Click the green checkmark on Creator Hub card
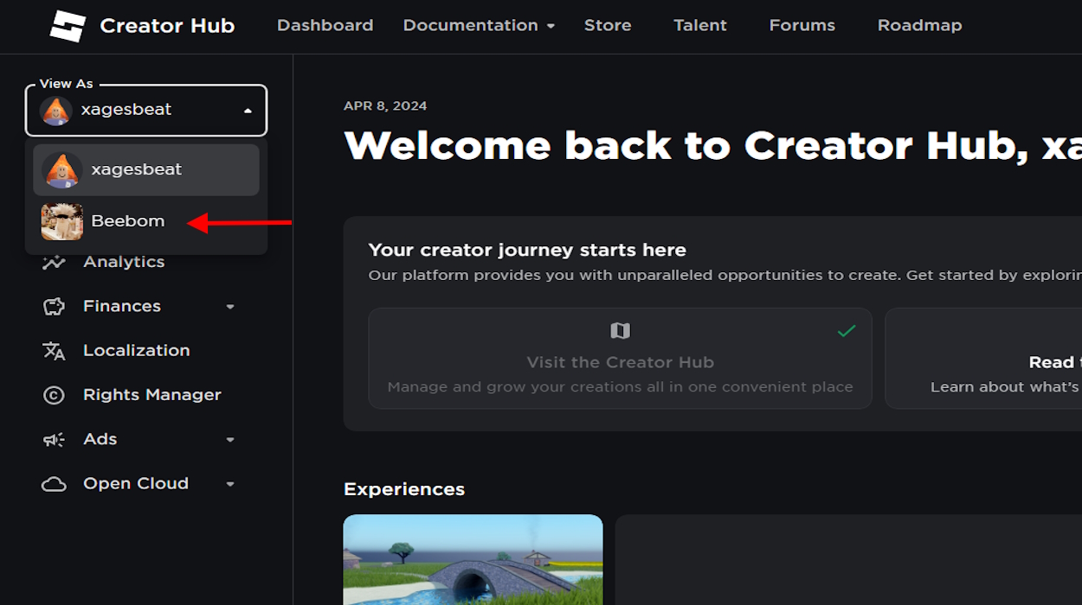The height and width of the screenshot is (605, 1082). (846, 331)
